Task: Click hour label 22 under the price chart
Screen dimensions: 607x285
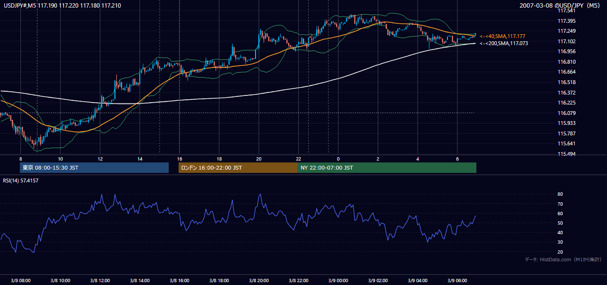Action: [x=299, y=159]
